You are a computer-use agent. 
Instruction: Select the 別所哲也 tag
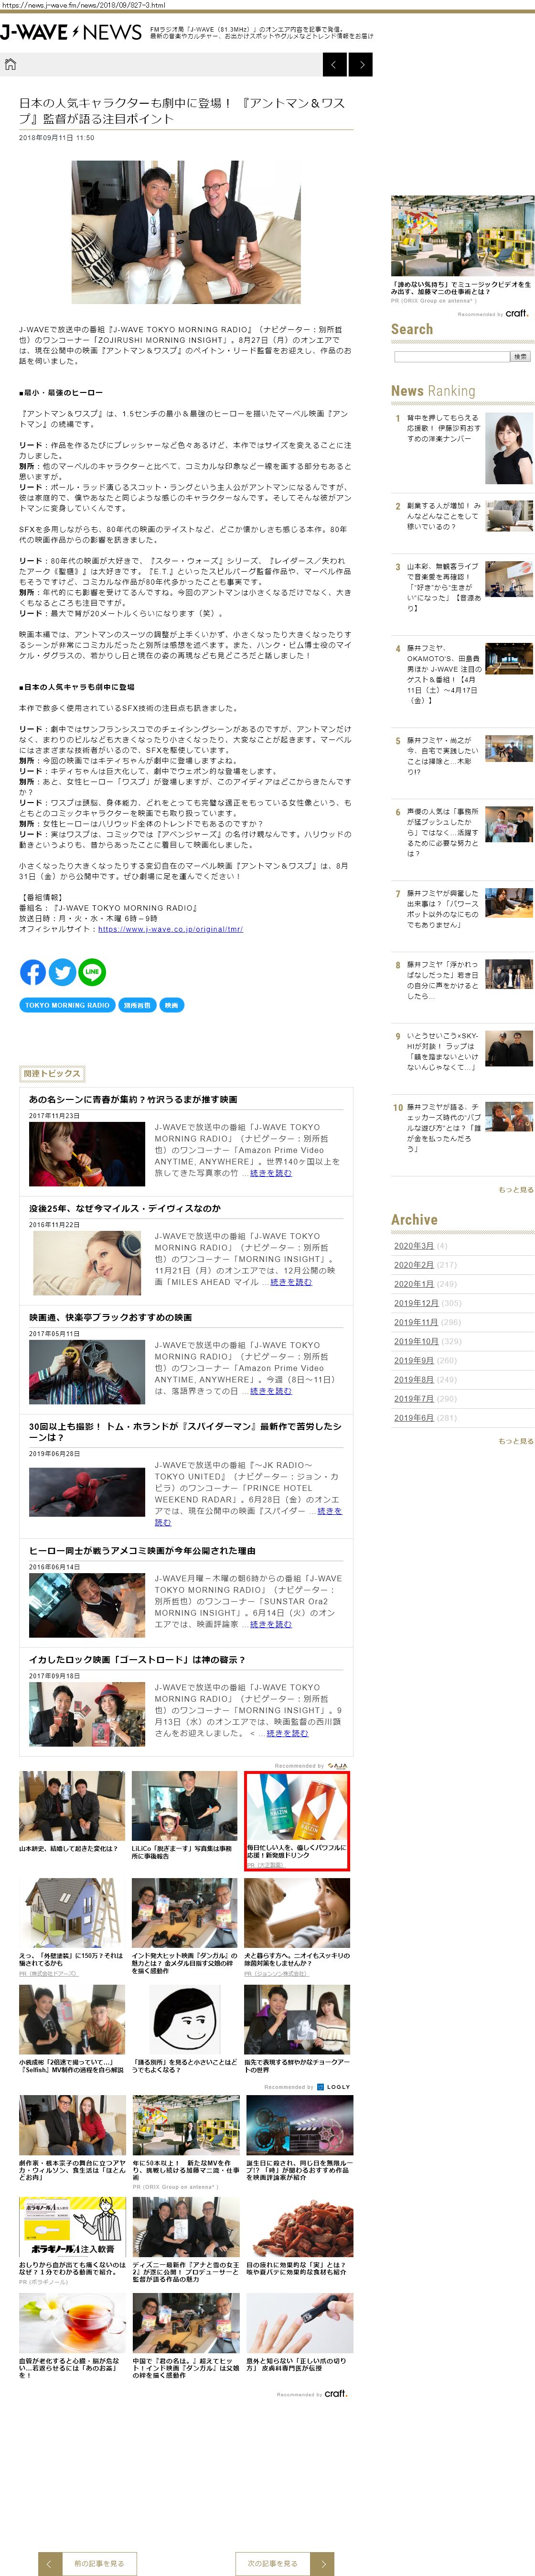point(137,1005)
